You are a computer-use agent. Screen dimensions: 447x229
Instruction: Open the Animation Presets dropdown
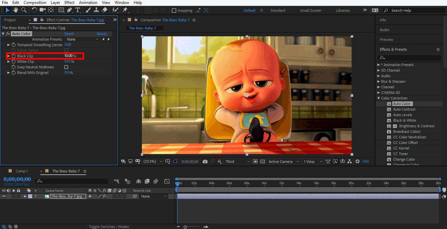tap(83, 39)
